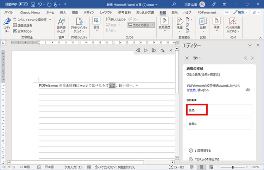This screenshot has width=264, height=170.
Task: Click the accessibility status in status bar
Action: (x=115, y=167)
